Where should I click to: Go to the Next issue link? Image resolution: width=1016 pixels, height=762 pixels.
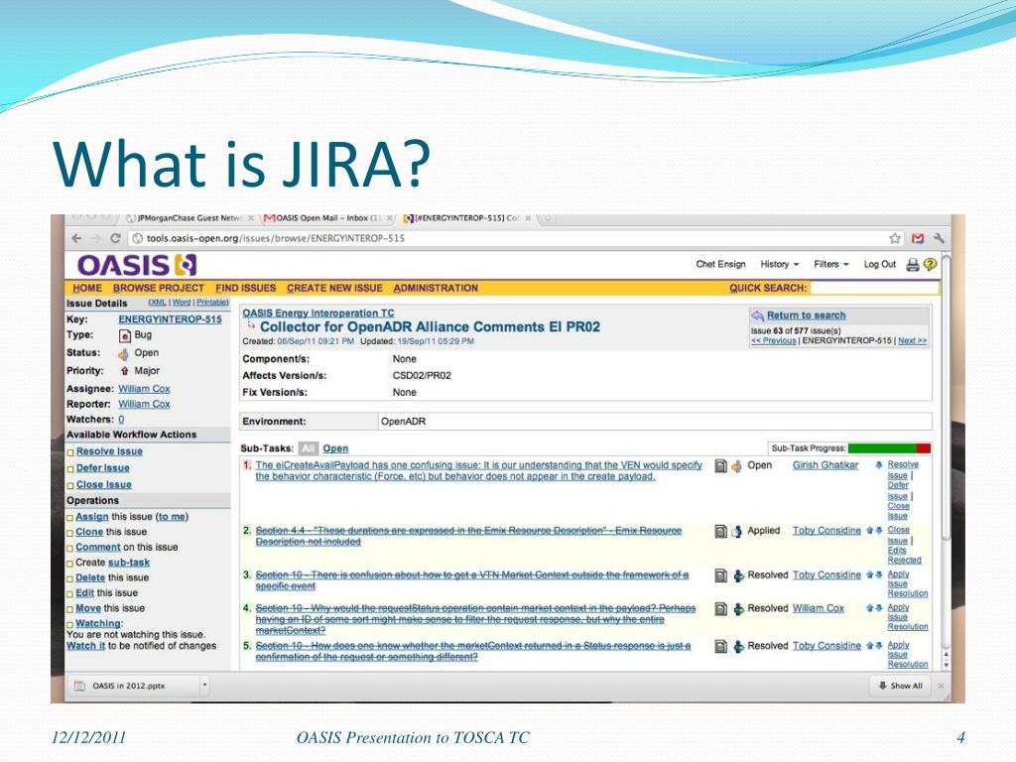coord(913,341)
